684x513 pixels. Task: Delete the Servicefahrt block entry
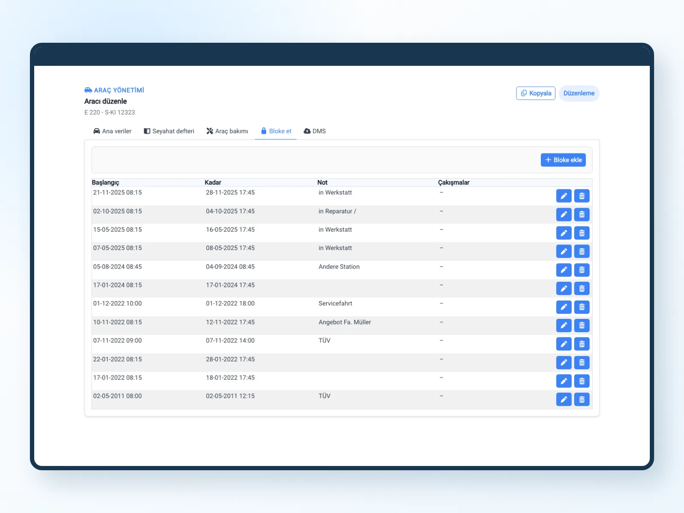(581, 307)
